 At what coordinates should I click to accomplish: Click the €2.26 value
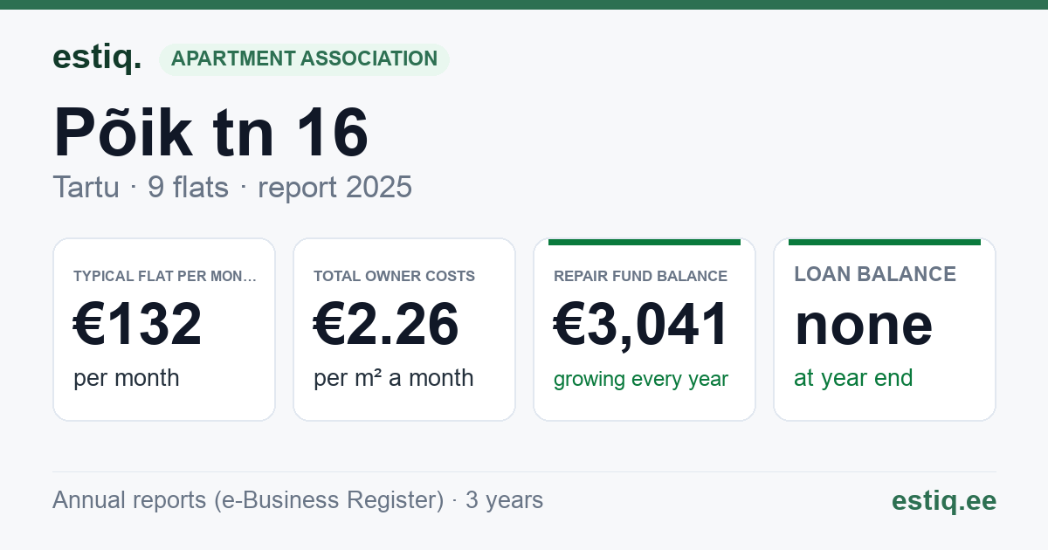point(386,324)
